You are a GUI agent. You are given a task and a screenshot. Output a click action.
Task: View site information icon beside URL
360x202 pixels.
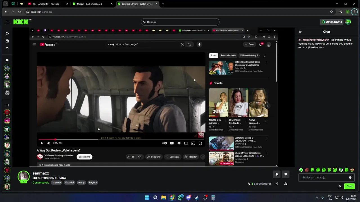point(27,12)
